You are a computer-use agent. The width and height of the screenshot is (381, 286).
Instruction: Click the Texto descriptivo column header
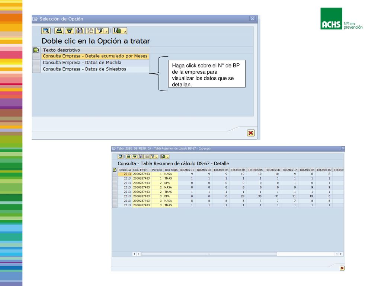95,50
